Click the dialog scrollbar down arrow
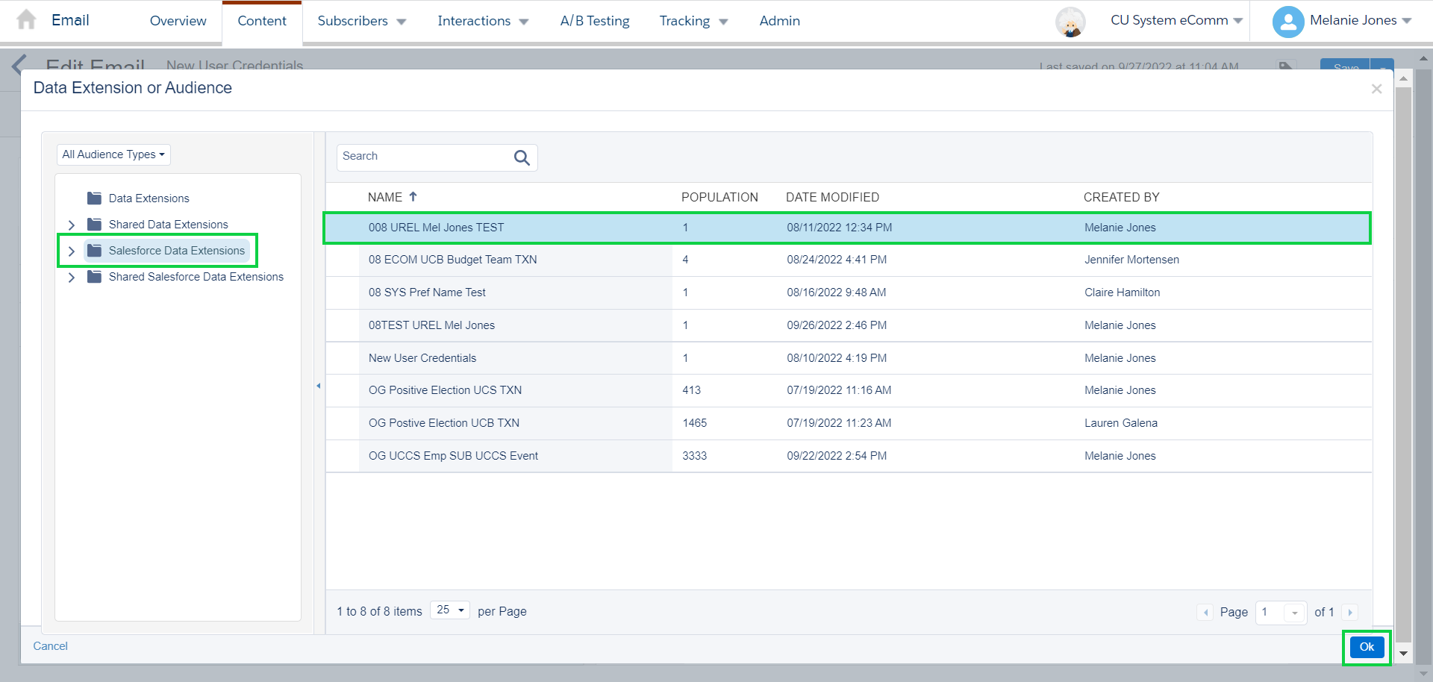 (x=1403, y=654)
